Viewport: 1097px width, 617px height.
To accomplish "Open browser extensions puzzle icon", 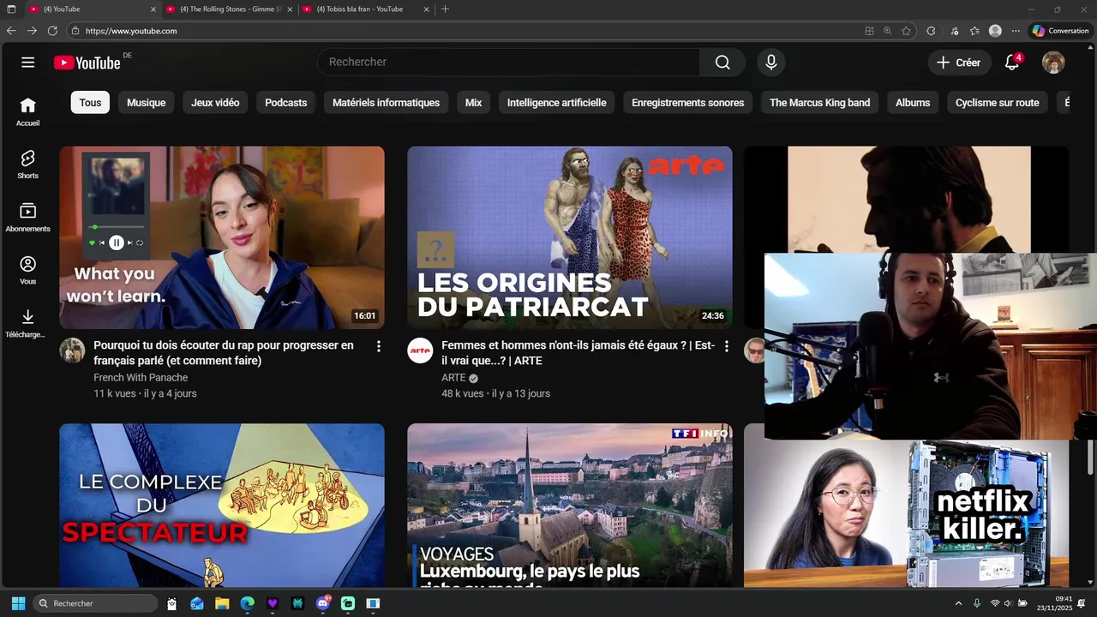I will click(931, 31).
